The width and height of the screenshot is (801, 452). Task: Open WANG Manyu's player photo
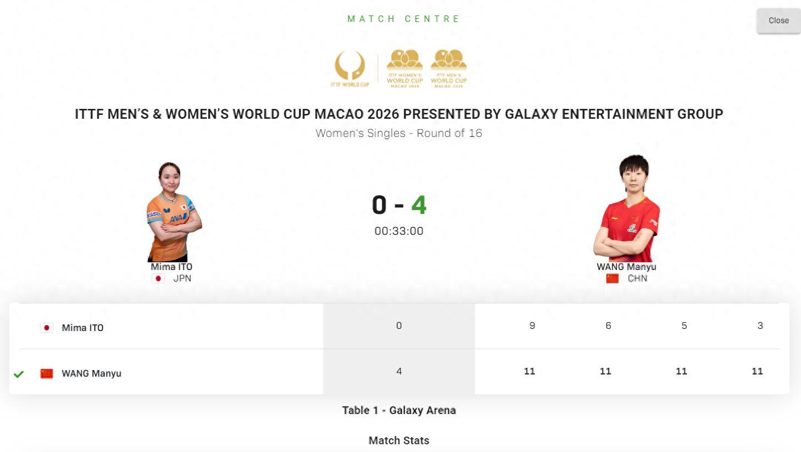click(x=627, y=209)
